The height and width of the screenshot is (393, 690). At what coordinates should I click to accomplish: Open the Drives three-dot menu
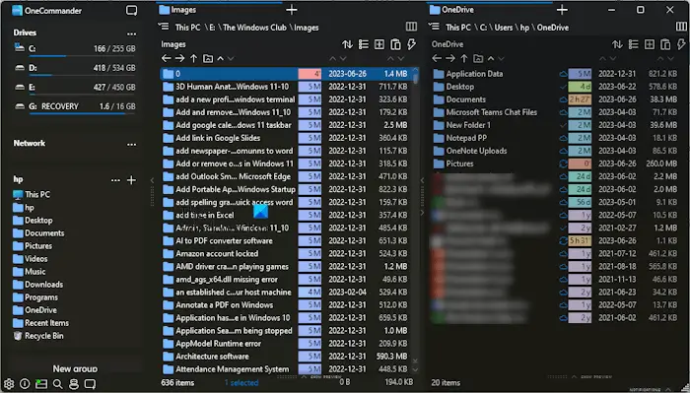pos(131,33)
